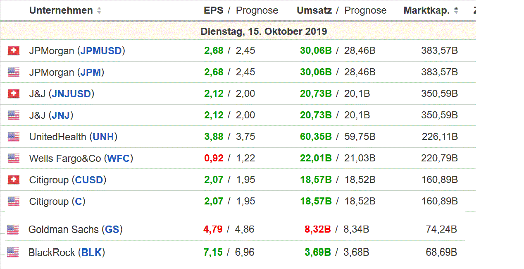
Task: Click Swiss flag icon beside JPMorgan (JPMUSD)
Action: 14,50
